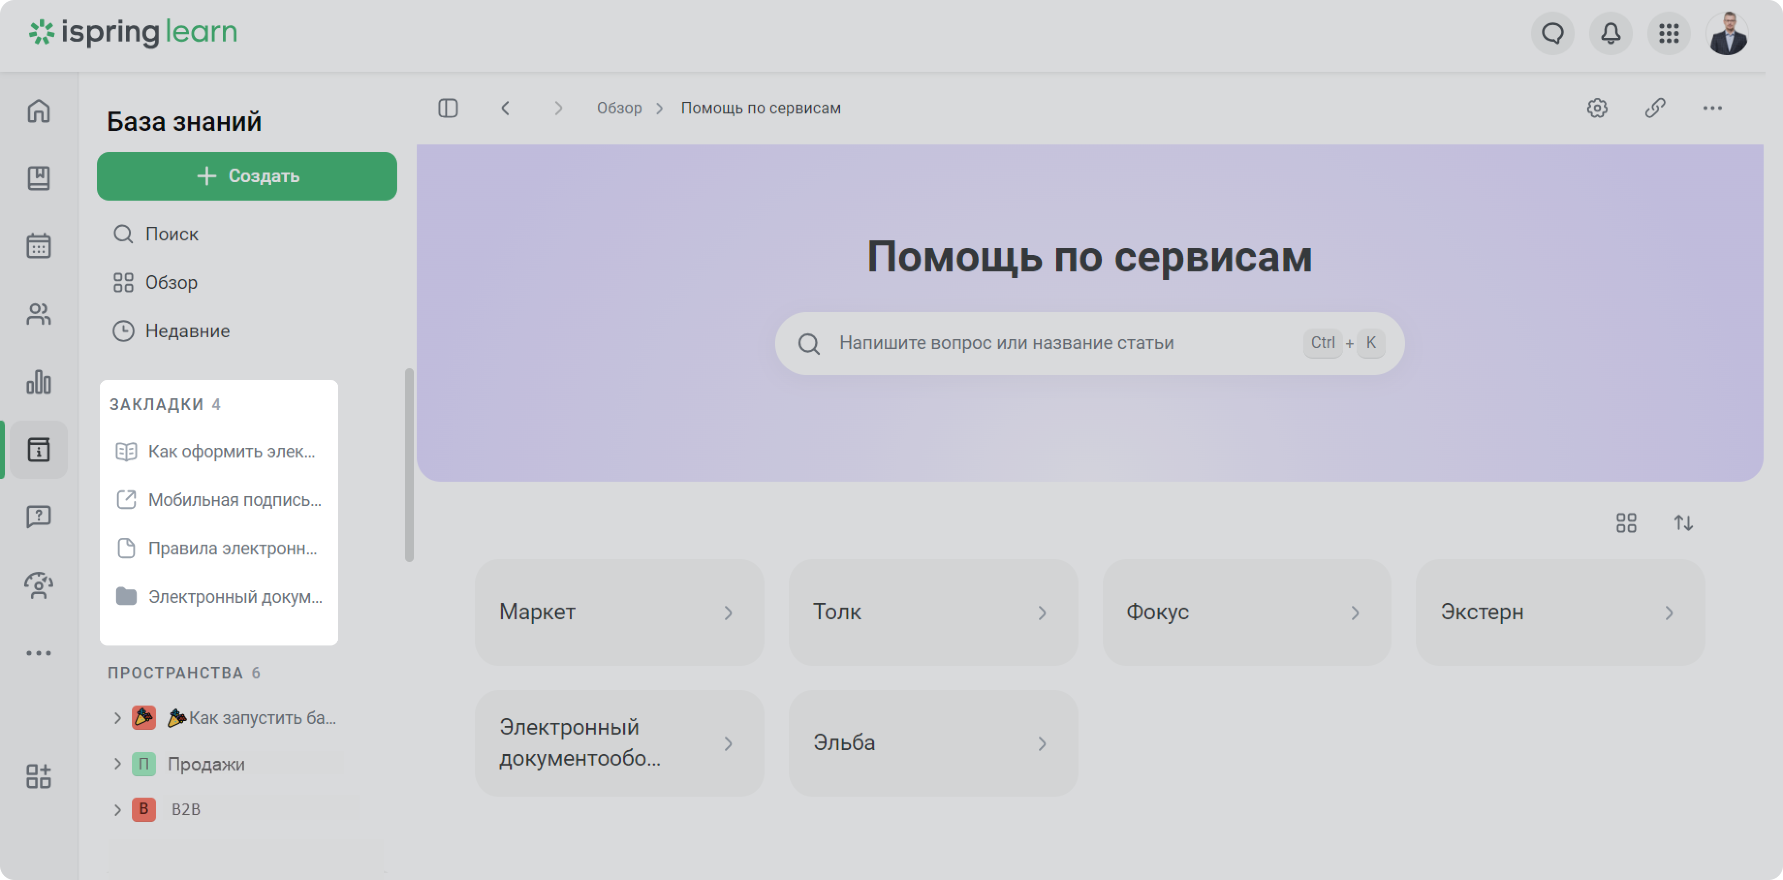
Task: Open the three-dot more item in left rail
Action: [x=39, y=653]
